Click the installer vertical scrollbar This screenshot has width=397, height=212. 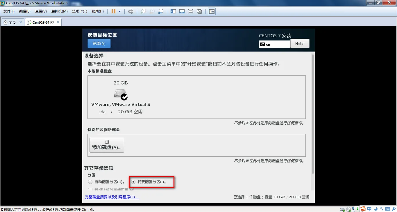click(313, 114)
